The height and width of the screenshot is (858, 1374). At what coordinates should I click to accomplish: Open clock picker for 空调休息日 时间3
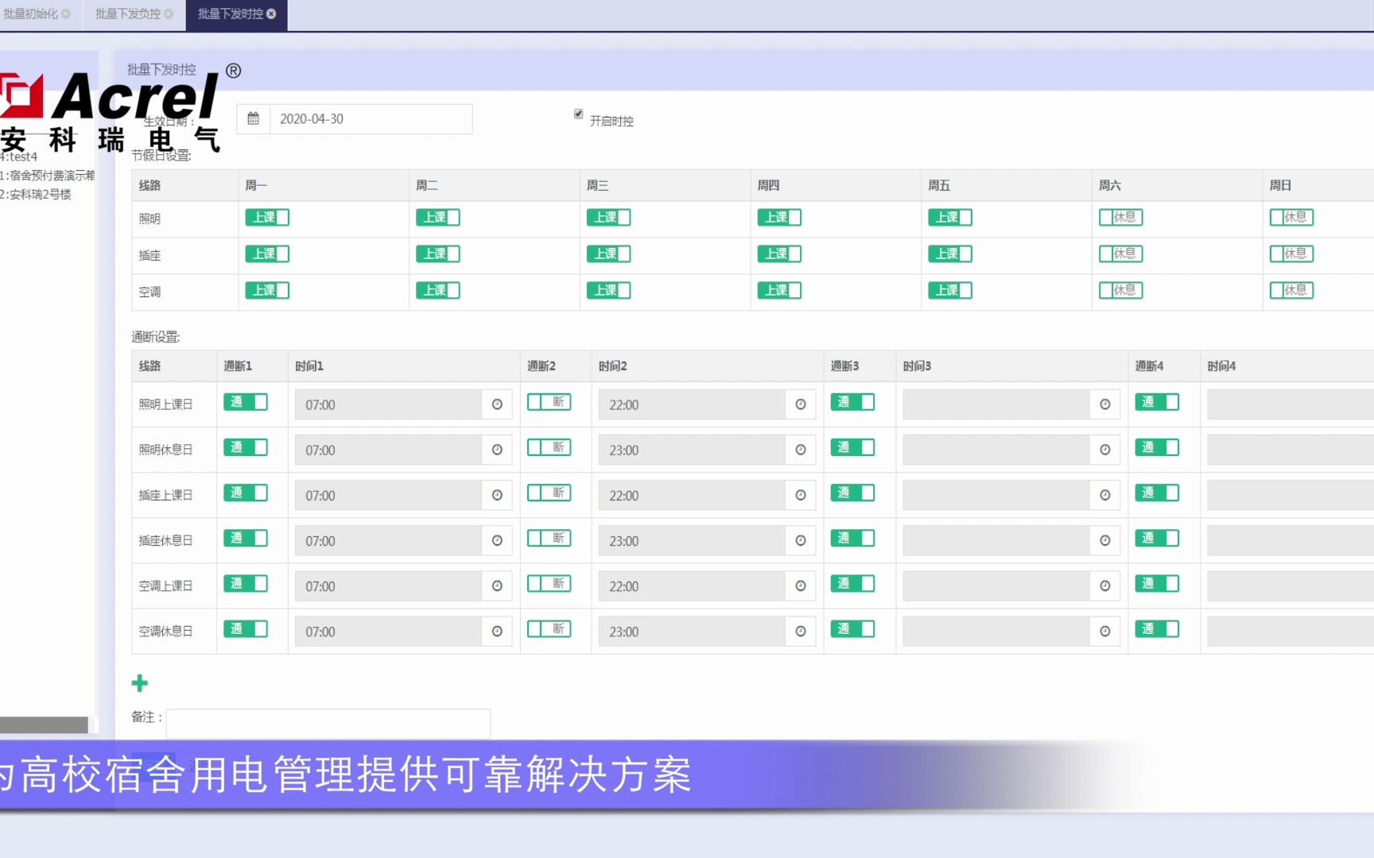click(x=1105, y=631)
